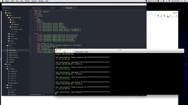188x105 pixels.
Task: Collapse the basic_server_setup folder arrow
Action: 7,17
